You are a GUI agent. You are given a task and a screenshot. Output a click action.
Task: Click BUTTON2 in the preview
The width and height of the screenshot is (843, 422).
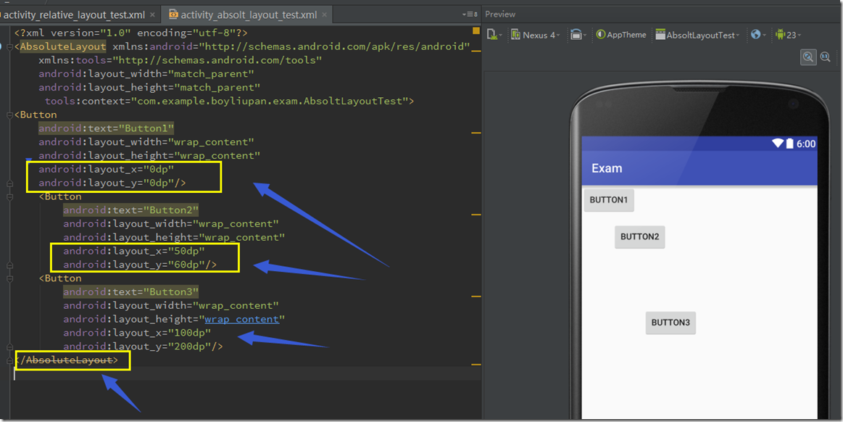(x=639, y=237)
